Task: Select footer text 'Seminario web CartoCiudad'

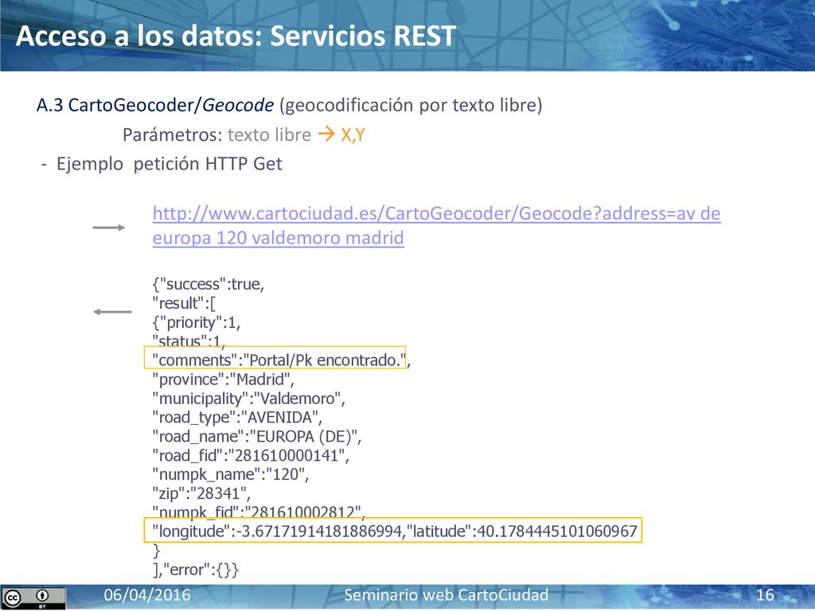Action: (x=446, y=595)
